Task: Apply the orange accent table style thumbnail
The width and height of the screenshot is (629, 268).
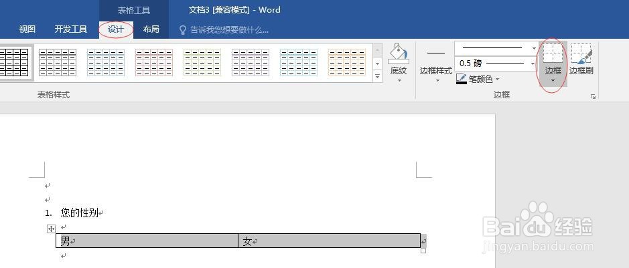Action: point(346,62)
